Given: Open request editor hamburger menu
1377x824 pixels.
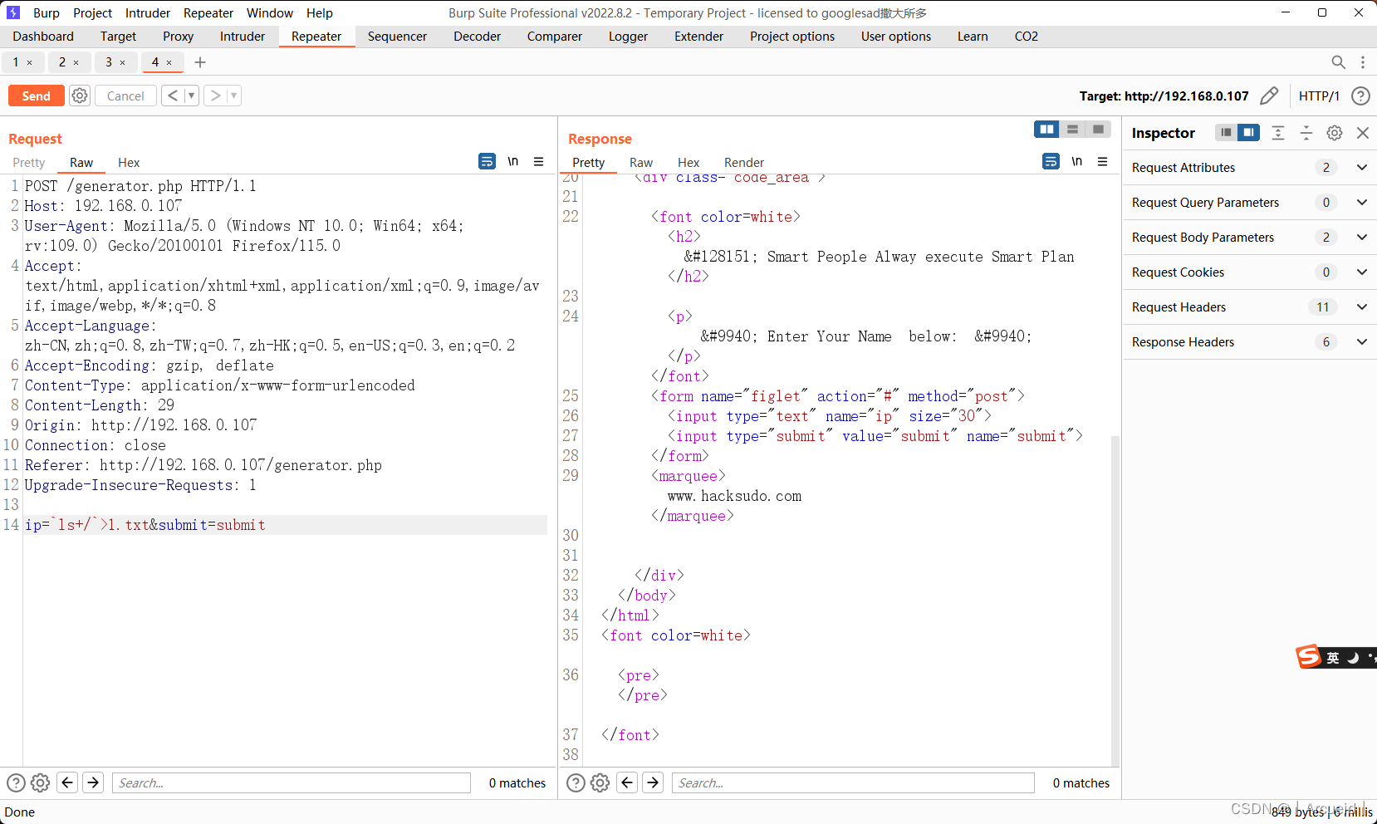Looking at the screenshot, I should [539, 161].
